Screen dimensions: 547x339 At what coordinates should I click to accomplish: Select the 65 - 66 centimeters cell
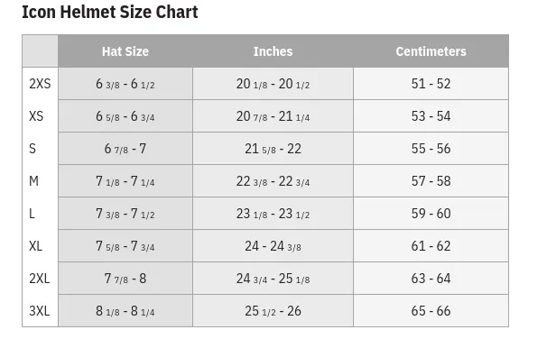pyautogui.click(x=431, y=311)
